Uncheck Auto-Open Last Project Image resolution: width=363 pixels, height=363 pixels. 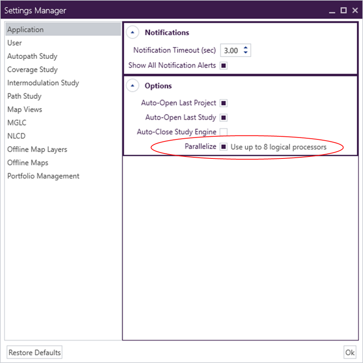click(x=223, y=103)
